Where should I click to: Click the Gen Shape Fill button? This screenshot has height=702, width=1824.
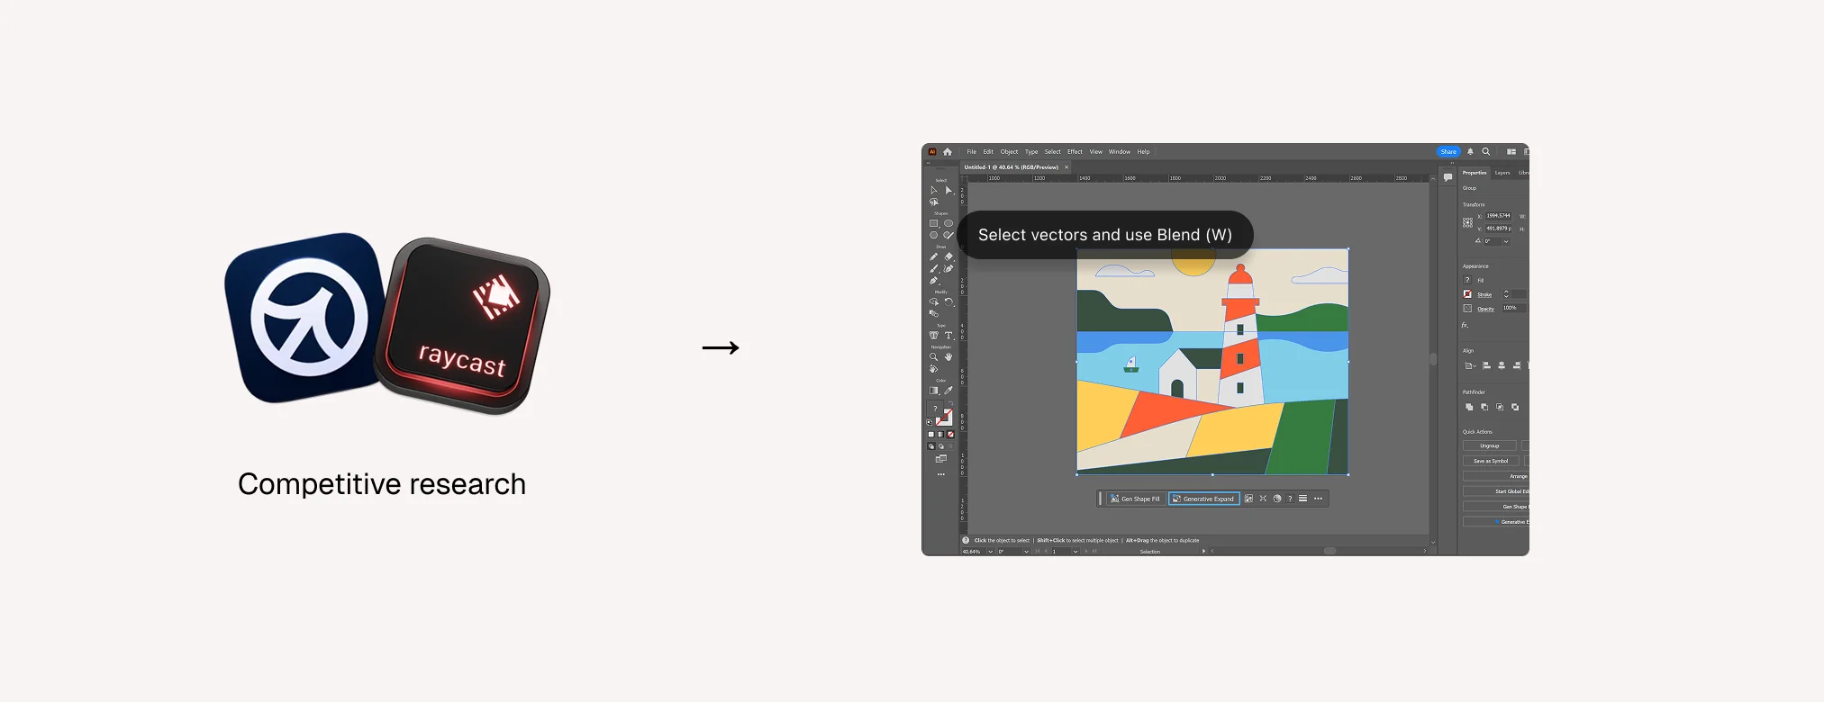tap(1136, 499)
